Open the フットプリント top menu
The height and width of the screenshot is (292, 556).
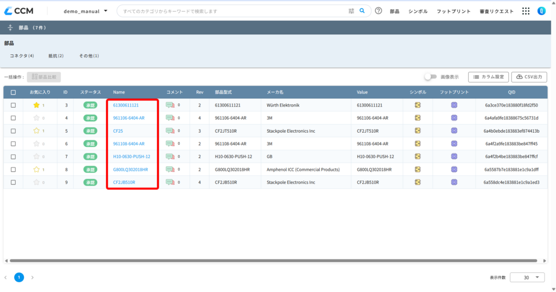pyautogui.click(x=453, y=11)
